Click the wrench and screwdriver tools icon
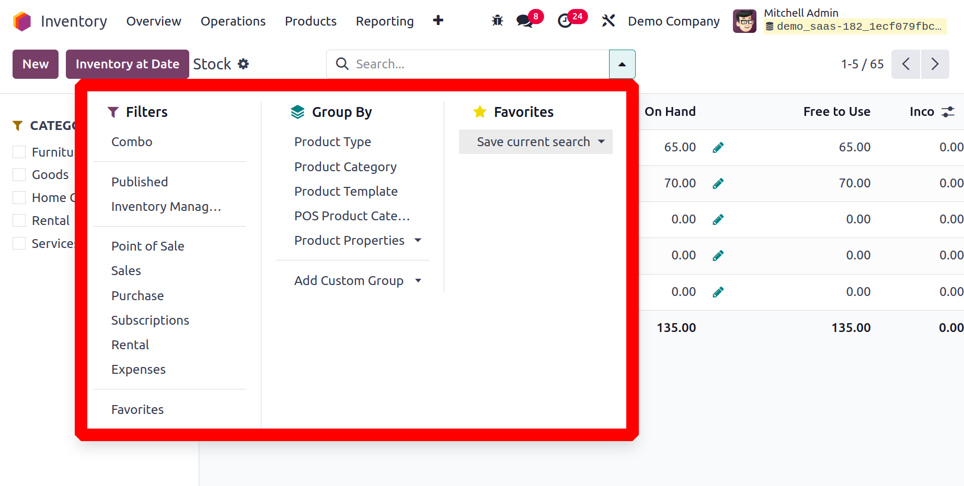 pos(608,21)
